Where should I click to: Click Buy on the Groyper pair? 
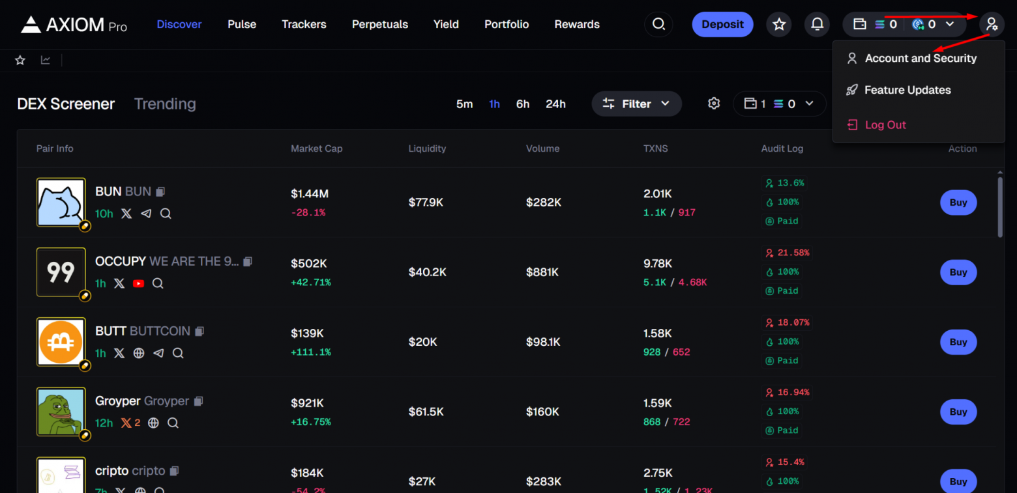coord(958,412)
